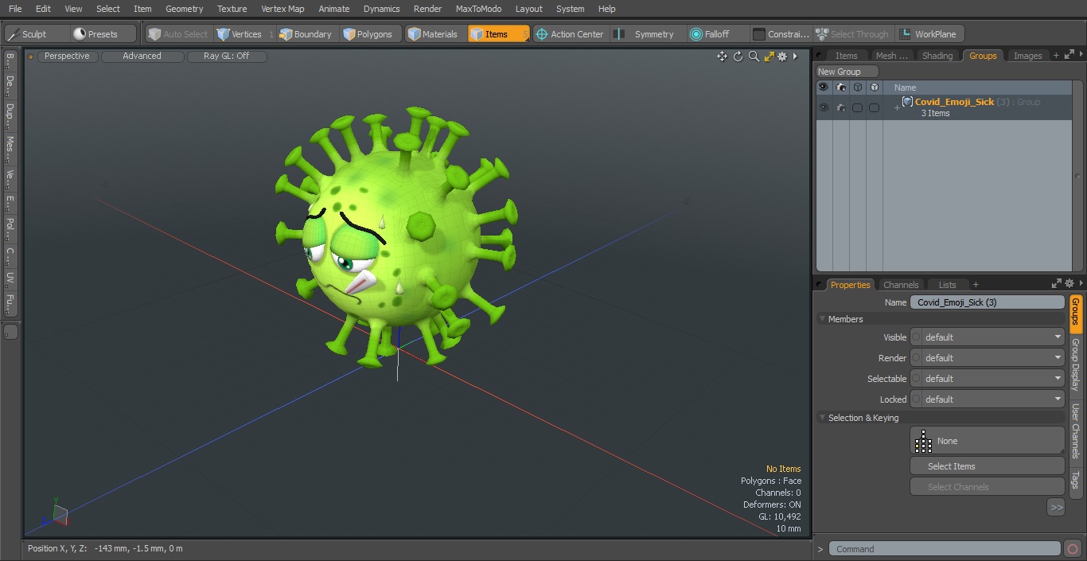1087x561 pixels.
Task: Open Symmetry settings in toolbar
Action: pyautogui.click(x=648, y=34)
